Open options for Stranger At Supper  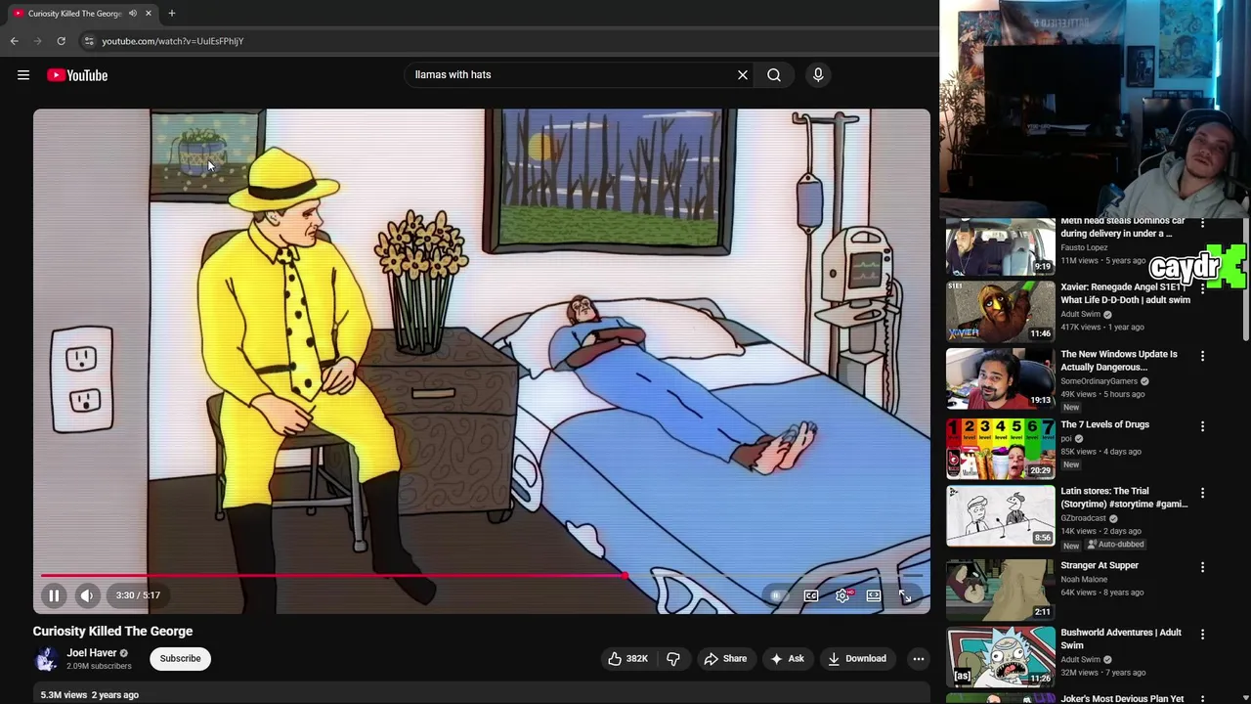(x=1202, y=567)
